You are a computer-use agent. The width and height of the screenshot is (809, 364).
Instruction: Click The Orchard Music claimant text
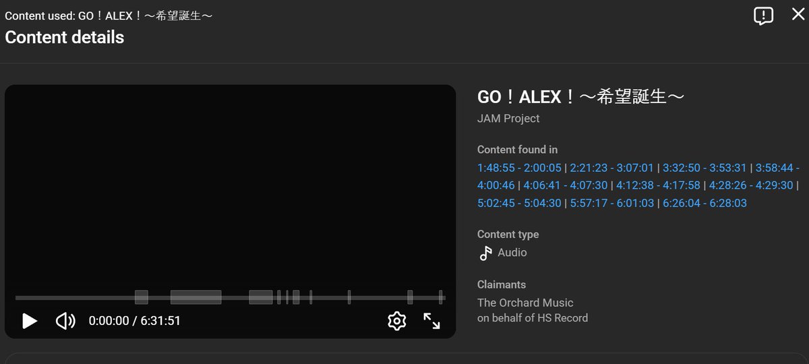525,303
